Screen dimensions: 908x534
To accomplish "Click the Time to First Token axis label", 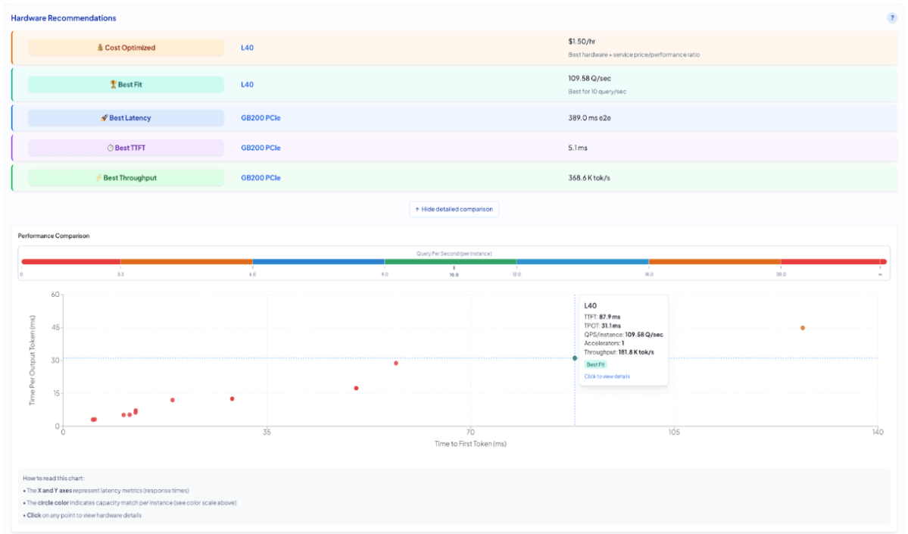I will [x=470, y=444].
